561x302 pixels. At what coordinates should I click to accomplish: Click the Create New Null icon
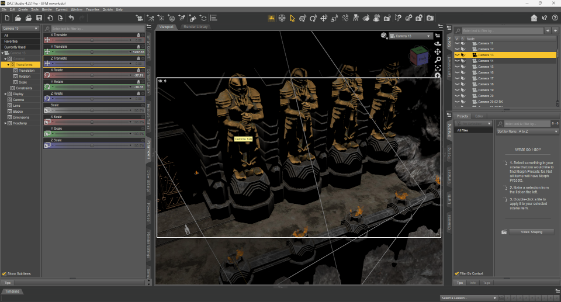[x=203, y=18]
